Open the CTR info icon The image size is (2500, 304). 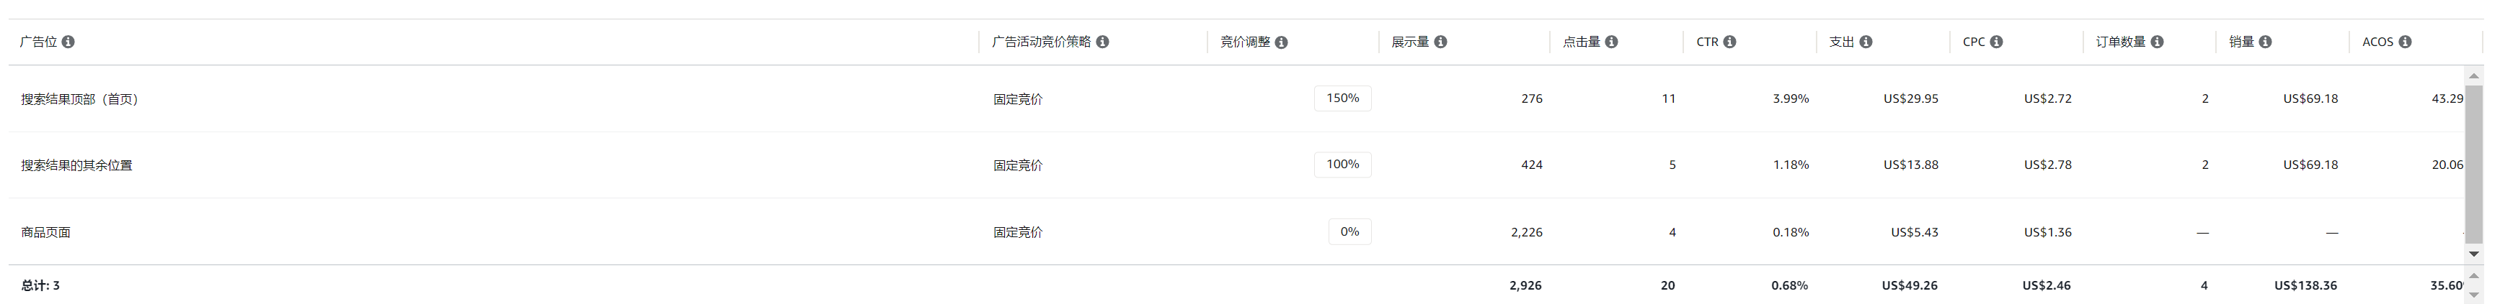pyautogui.click(x=1729, y=42)
